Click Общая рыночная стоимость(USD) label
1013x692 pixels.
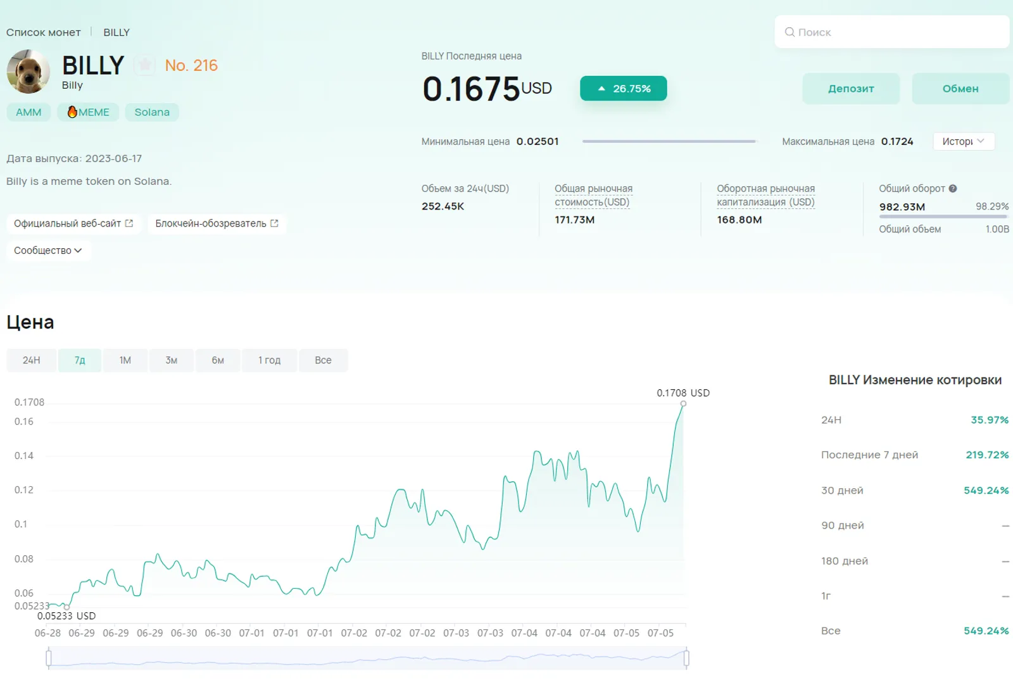coord(593,195)
